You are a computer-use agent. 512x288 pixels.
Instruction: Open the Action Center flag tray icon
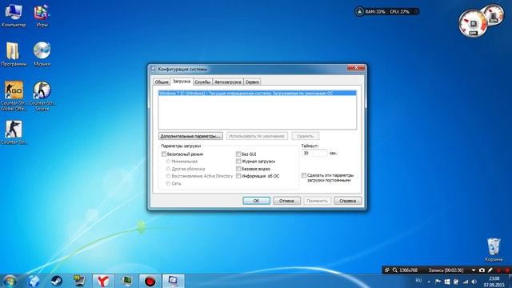point(438,282)
